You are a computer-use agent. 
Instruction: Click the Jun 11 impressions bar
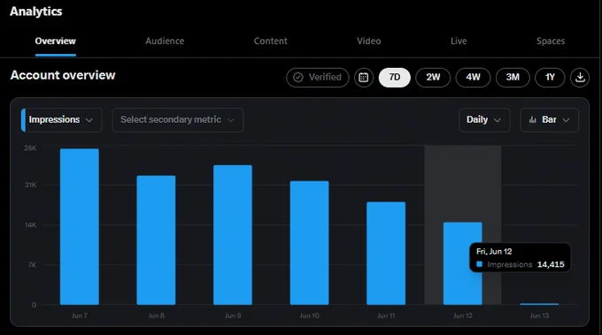[x=386, y=254]
